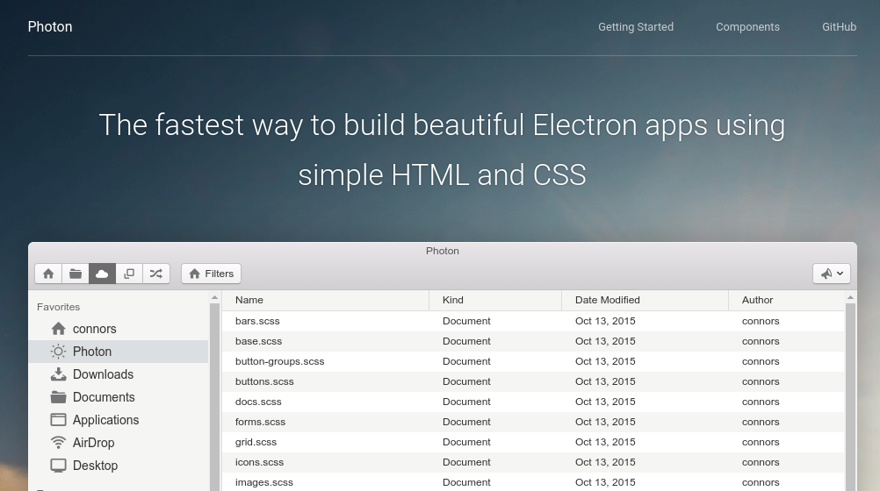880x491 pixels.
Task: Open the Getting Started page link
Action: [x=636, y=27]
